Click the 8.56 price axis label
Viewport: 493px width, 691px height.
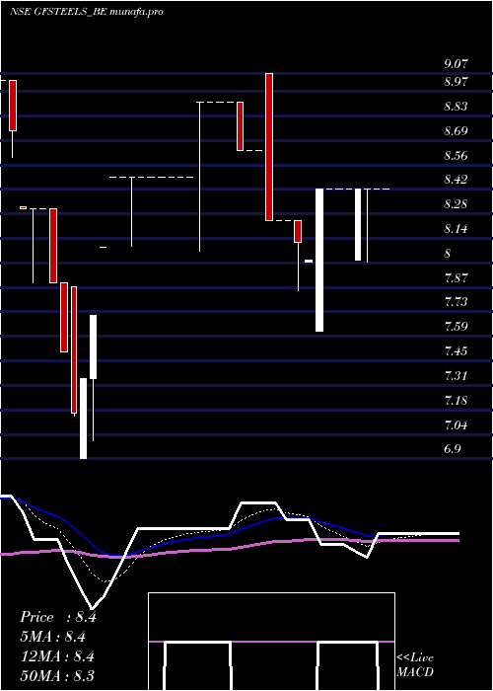[456, 156]
